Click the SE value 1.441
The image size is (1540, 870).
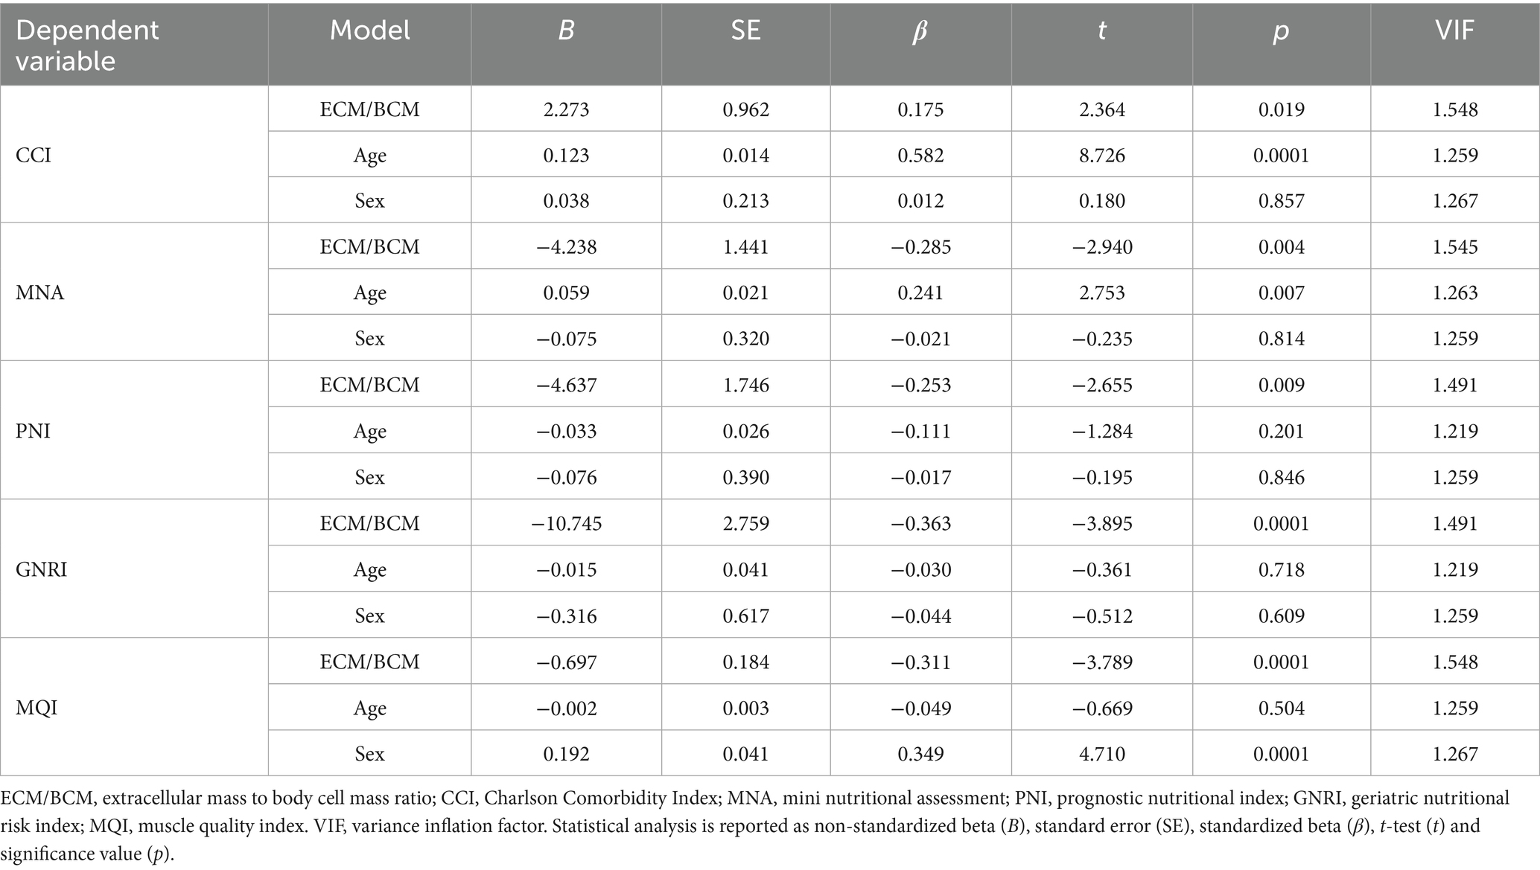tap(745, 247)
